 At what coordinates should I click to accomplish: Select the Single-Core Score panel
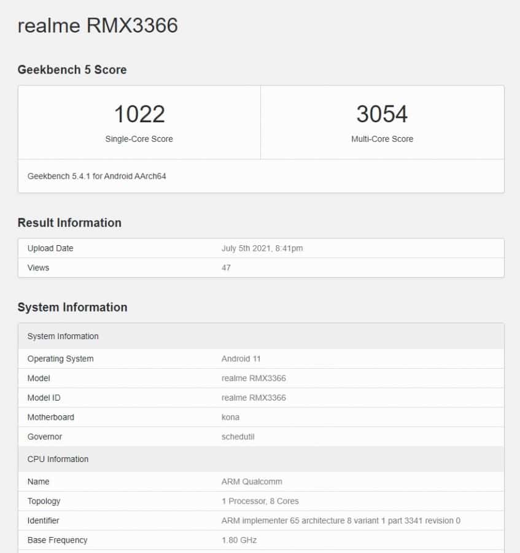coord(139,123)
